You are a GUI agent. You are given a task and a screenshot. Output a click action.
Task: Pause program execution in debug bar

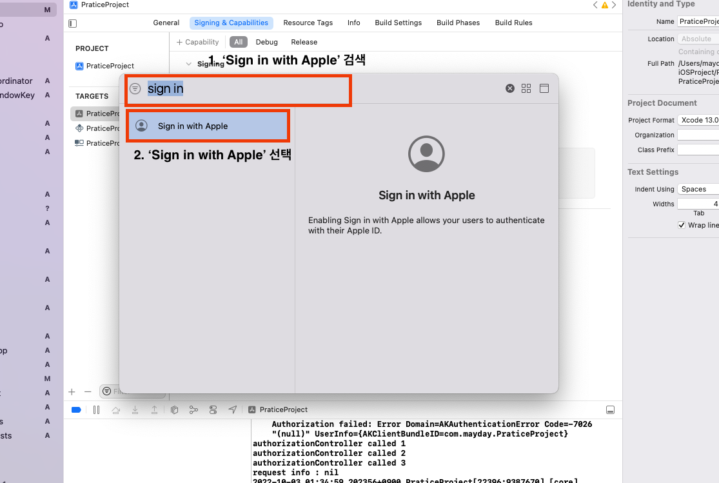coord(96,410)
